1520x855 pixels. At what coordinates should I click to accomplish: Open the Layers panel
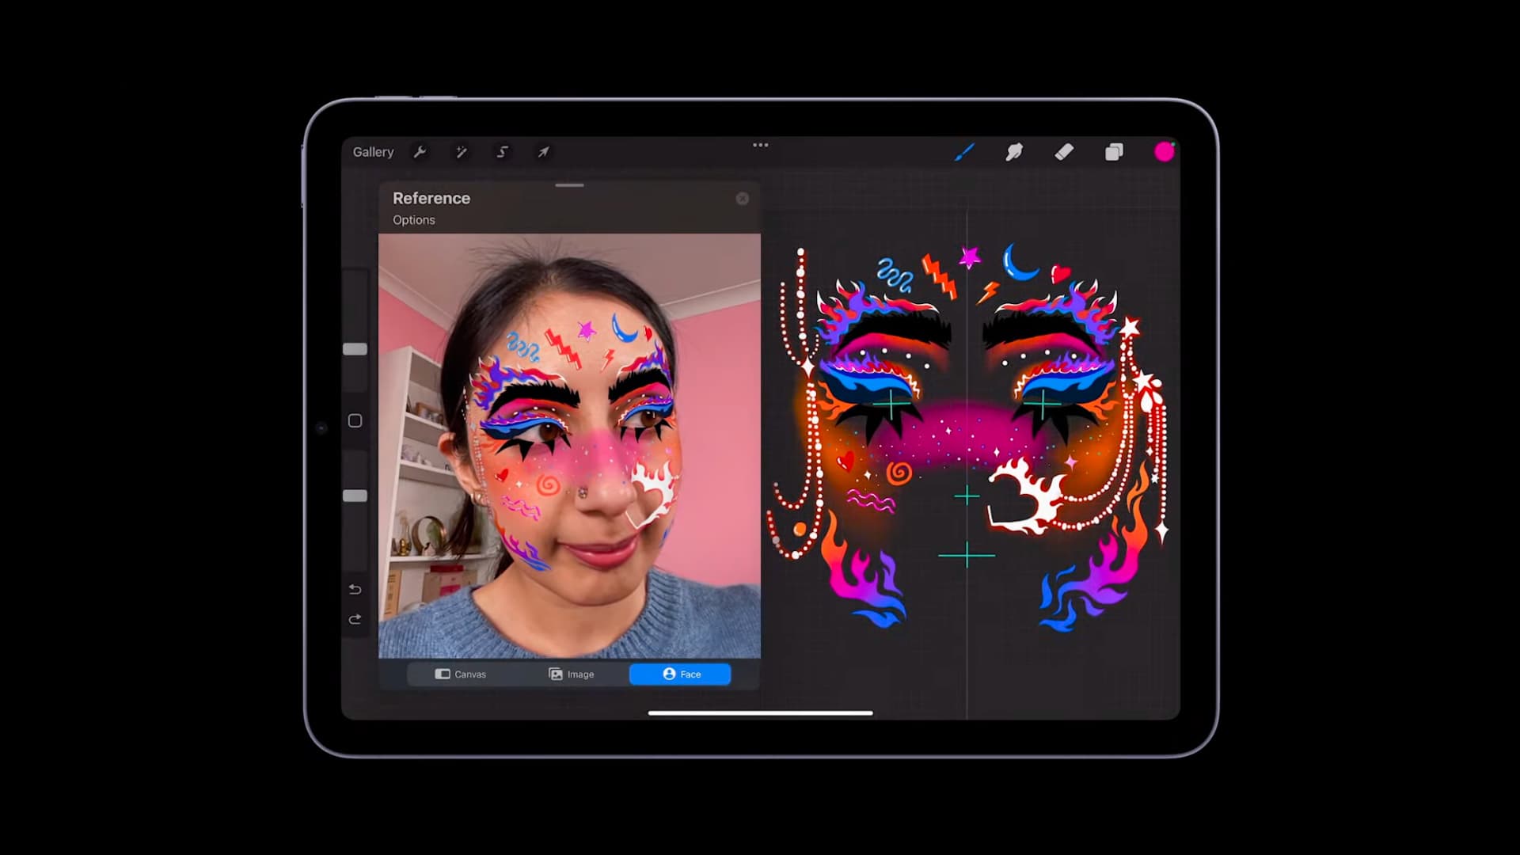click(x=1114, y=152)
